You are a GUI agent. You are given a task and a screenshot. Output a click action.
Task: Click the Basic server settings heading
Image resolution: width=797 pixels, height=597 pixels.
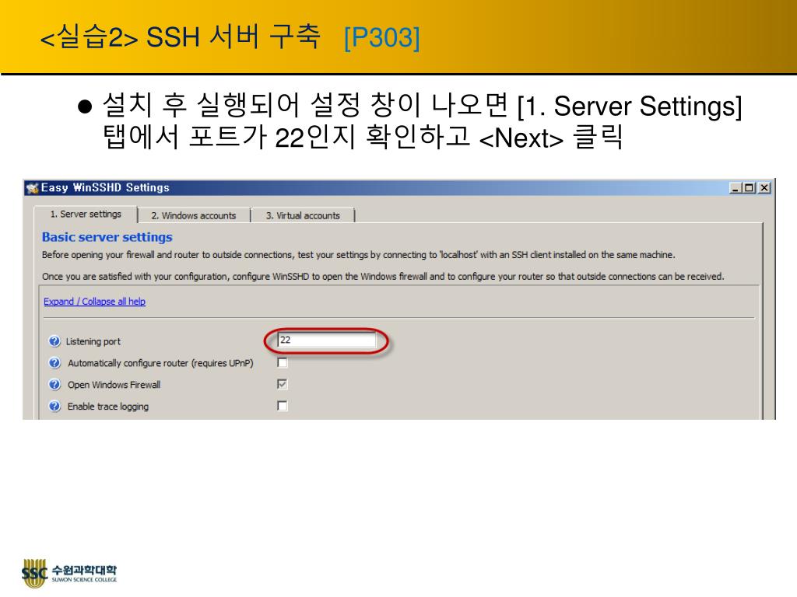pyautogui.click(x=107, y=237)
